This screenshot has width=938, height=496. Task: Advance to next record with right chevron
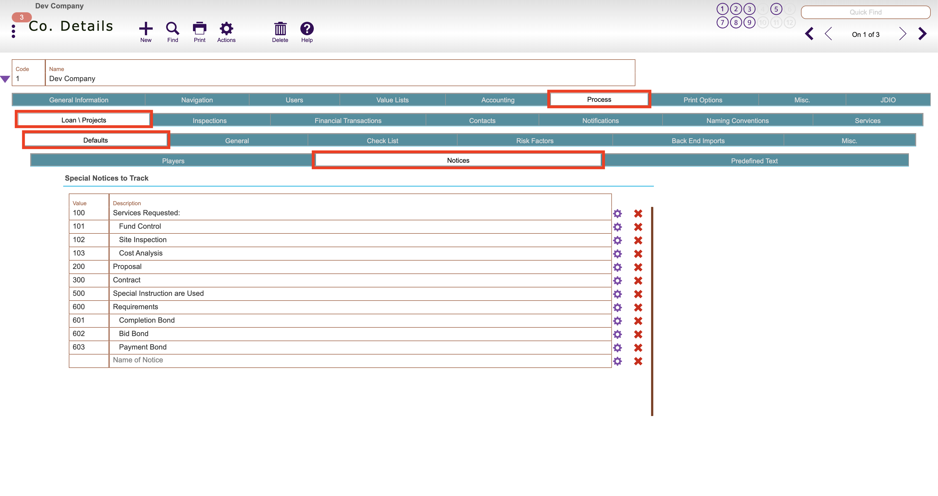(x=903, y=34)
